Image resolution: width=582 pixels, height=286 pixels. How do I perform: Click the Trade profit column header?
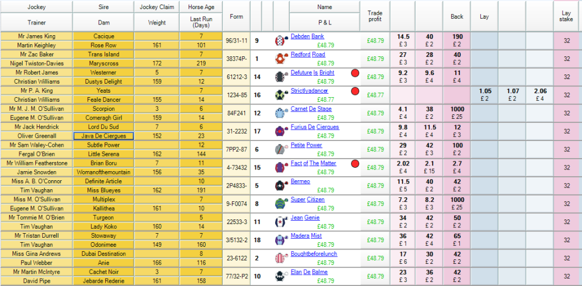(375, 16)
